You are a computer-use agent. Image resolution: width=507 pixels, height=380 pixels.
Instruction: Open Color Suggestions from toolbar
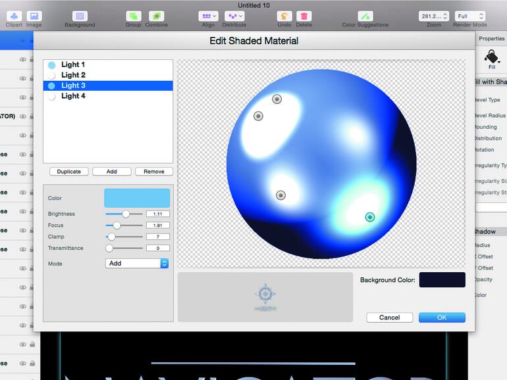[x=365, y=16]
